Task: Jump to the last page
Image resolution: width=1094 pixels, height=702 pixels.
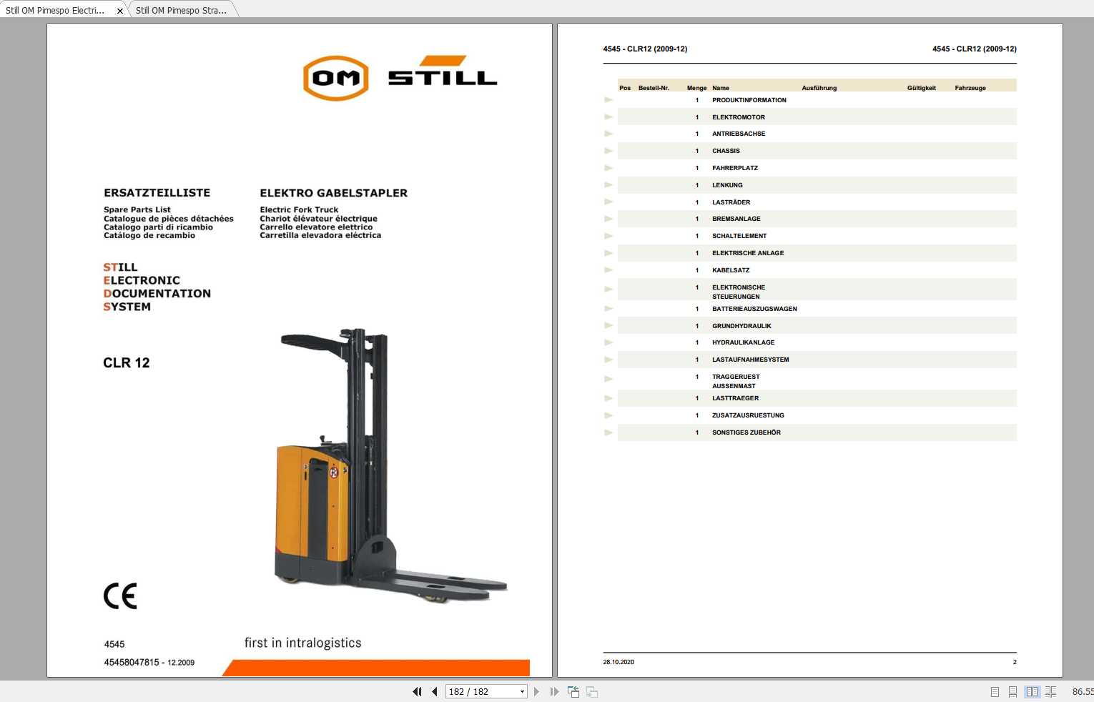Action: pos(555,691)
